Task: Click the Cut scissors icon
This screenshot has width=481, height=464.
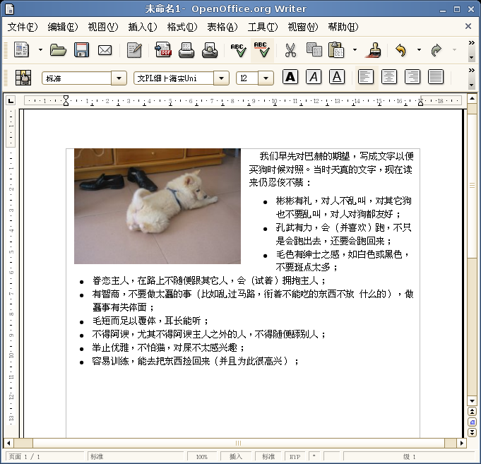Action: (290, 50)
